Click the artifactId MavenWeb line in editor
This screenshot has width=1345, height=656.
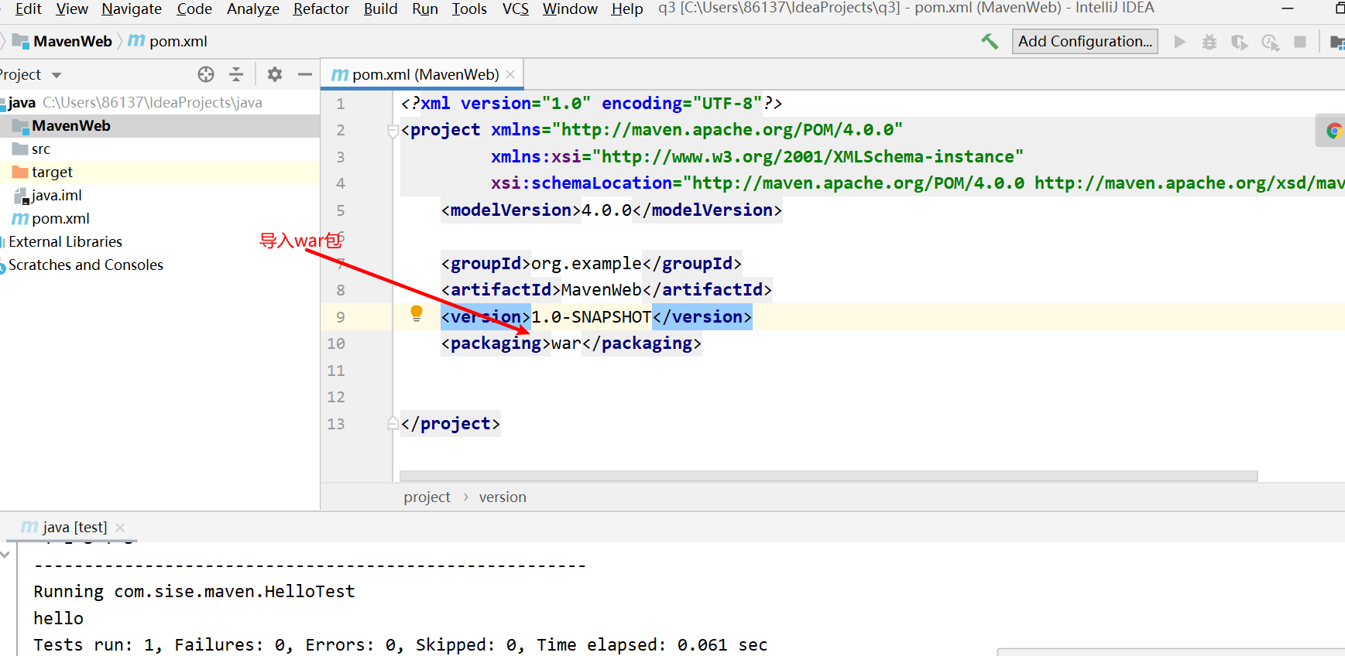607,290
